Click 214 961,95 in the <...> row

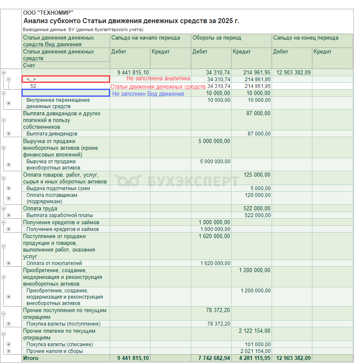tap(258, 79)
